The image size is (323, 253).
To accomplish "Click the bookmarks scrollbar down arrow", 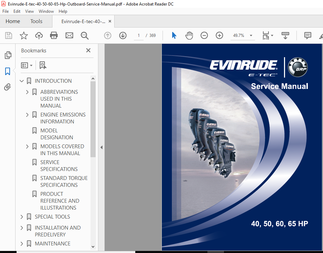I will pyautogui.click(x=93, y=247).
